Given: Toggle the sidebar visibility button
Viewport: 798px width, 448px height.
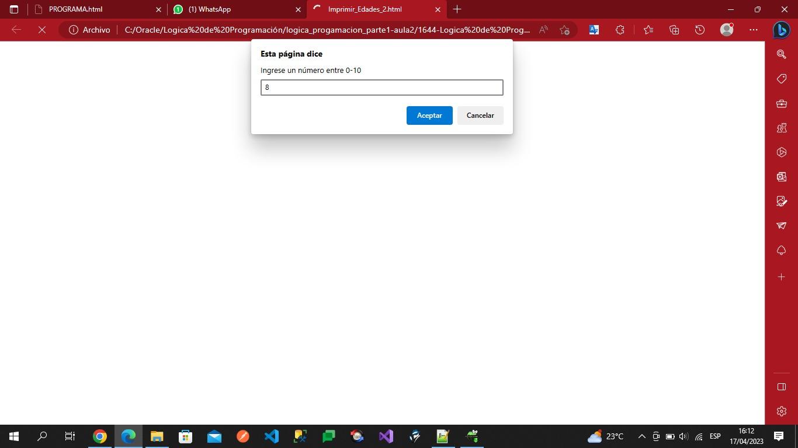Looking at the screenshot, I should (782, 387).
